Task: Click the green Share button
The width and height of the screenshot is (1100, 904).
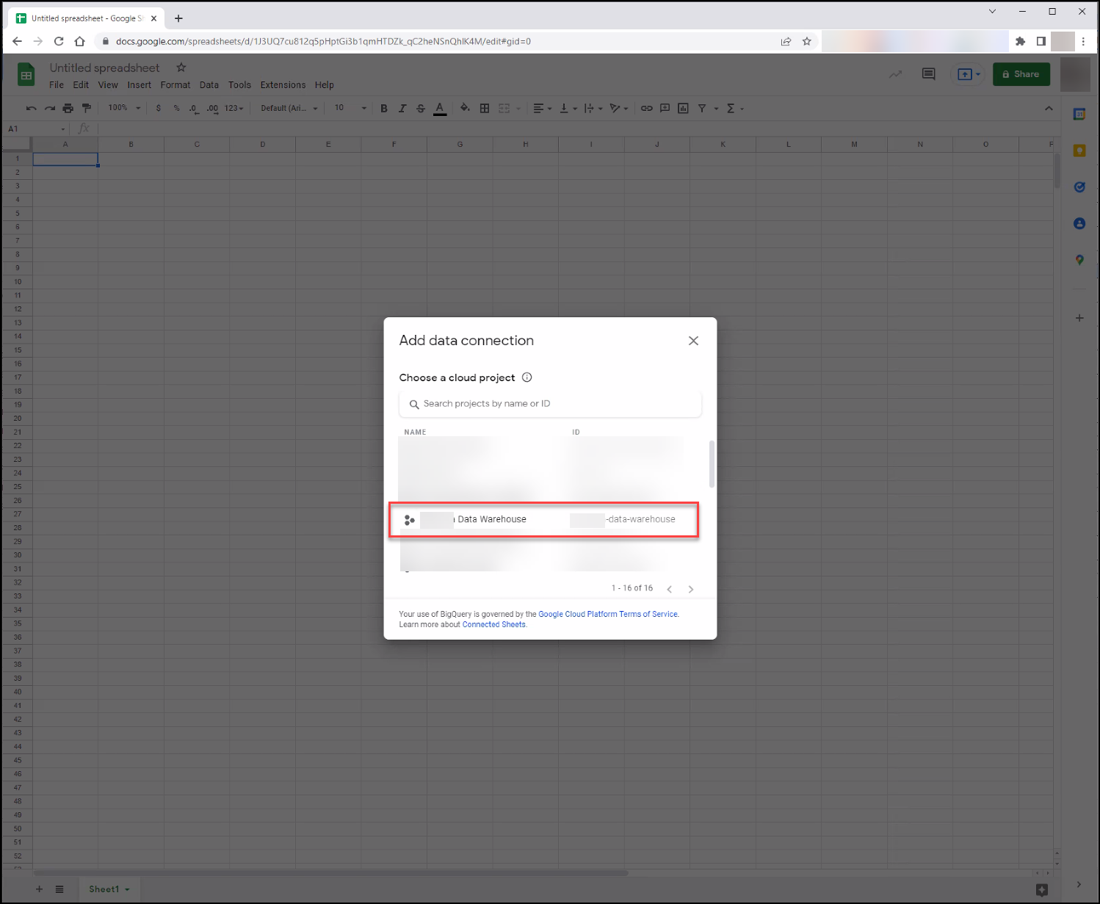Action: (x=1021, y=74)
